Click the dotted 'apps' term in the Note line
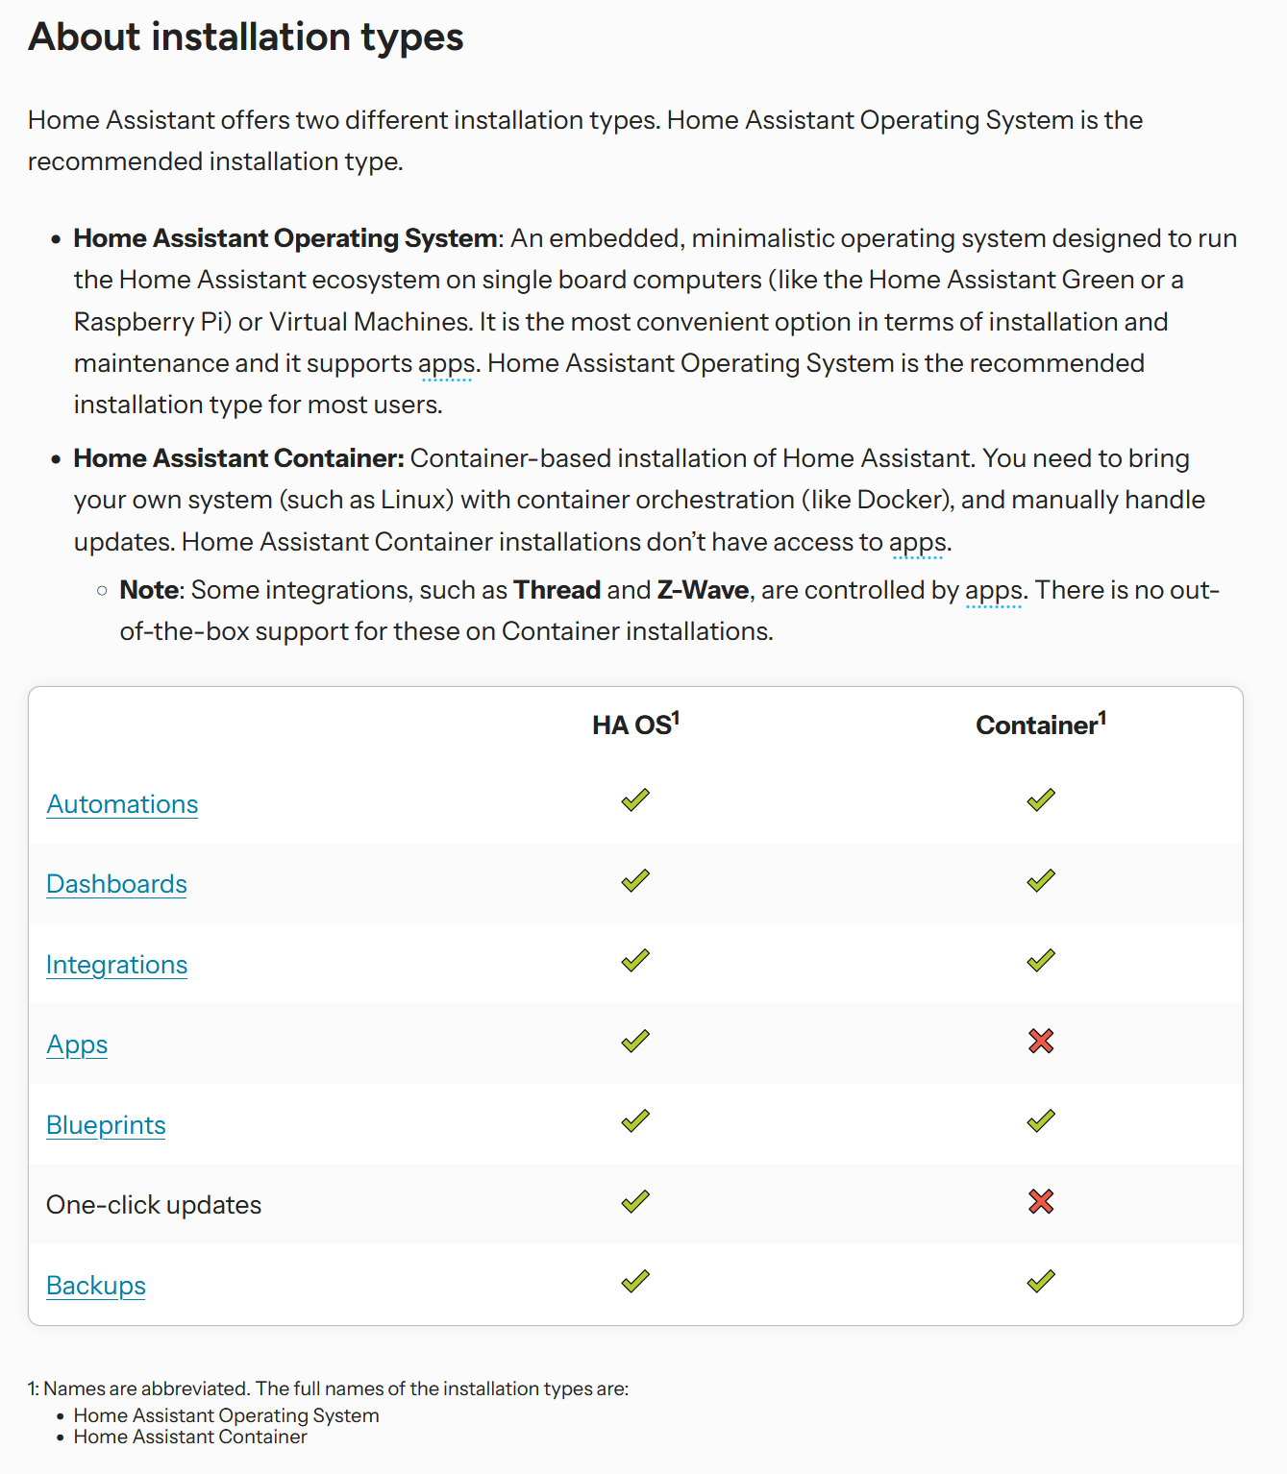Image resolution: width=1287 pixels, height=1474 pixels. tap(994, 592)
